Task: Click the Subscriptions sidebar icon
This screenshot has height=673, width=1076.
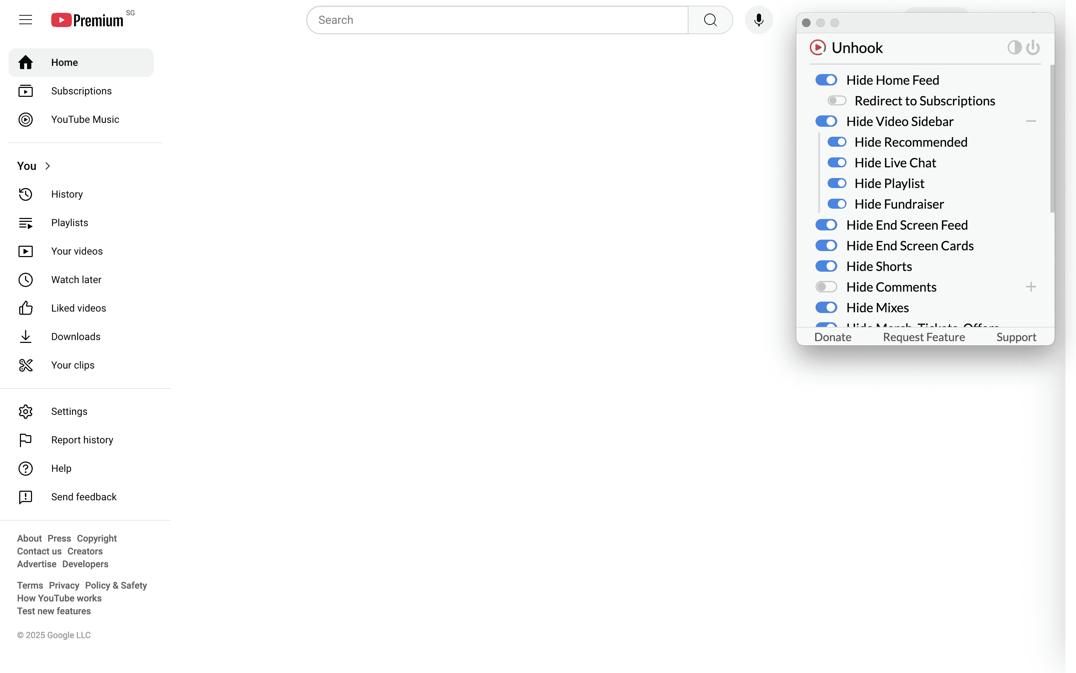Action: coord(26,91)
